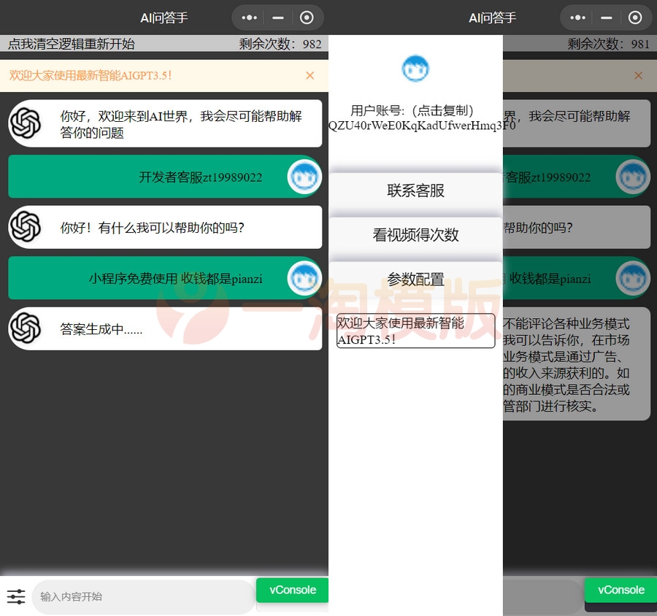Click the user avatar on the 开发者客服zt19989022 message
This screenshot has height=616, width=657.
[x=304, y=177]
